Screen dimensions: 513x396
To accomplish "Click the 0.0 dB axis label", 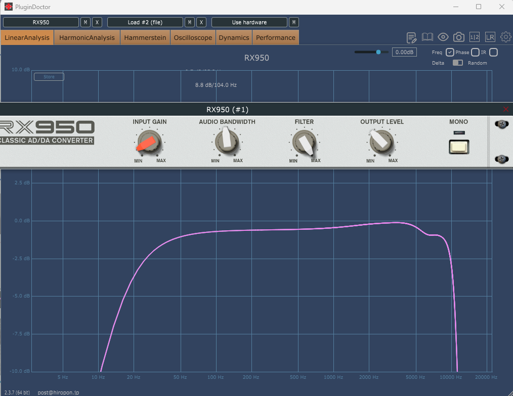I will click(x=22, y=221).
